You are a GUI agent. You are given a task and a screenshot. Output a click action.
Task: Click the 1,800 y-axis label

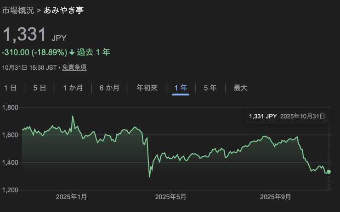tap(10, 107)
